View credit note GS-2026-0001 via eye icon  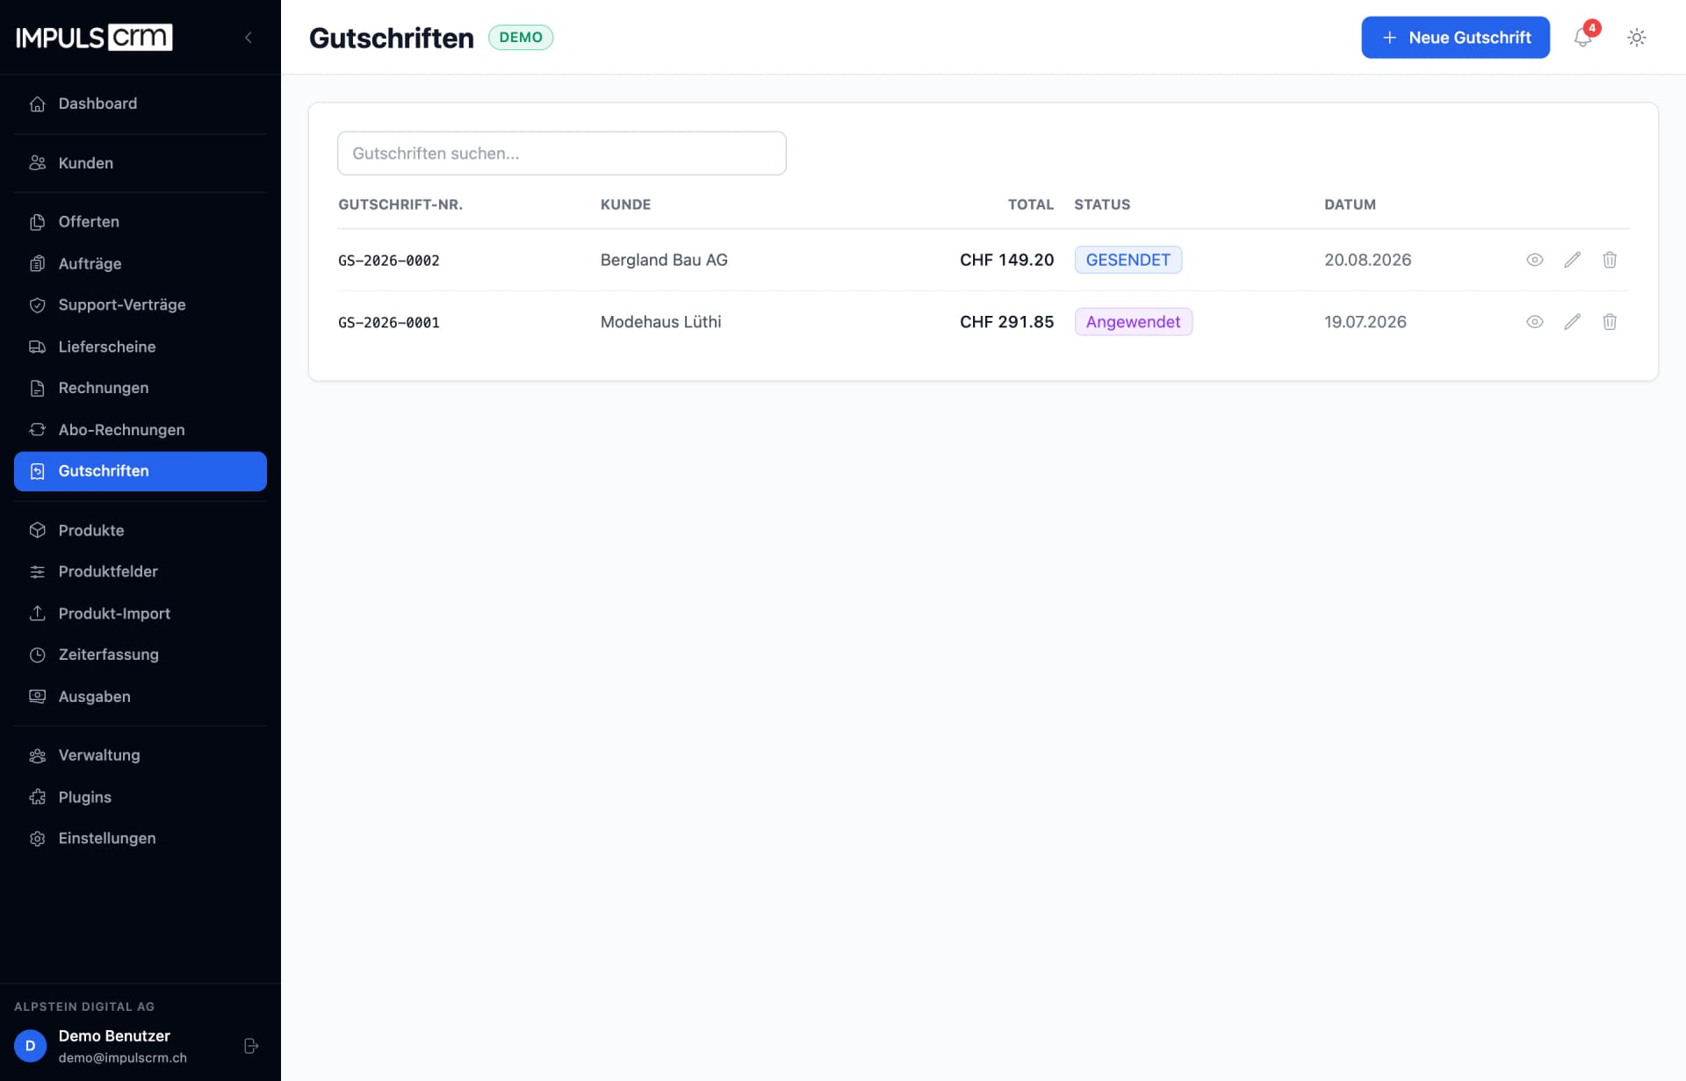1535,322
